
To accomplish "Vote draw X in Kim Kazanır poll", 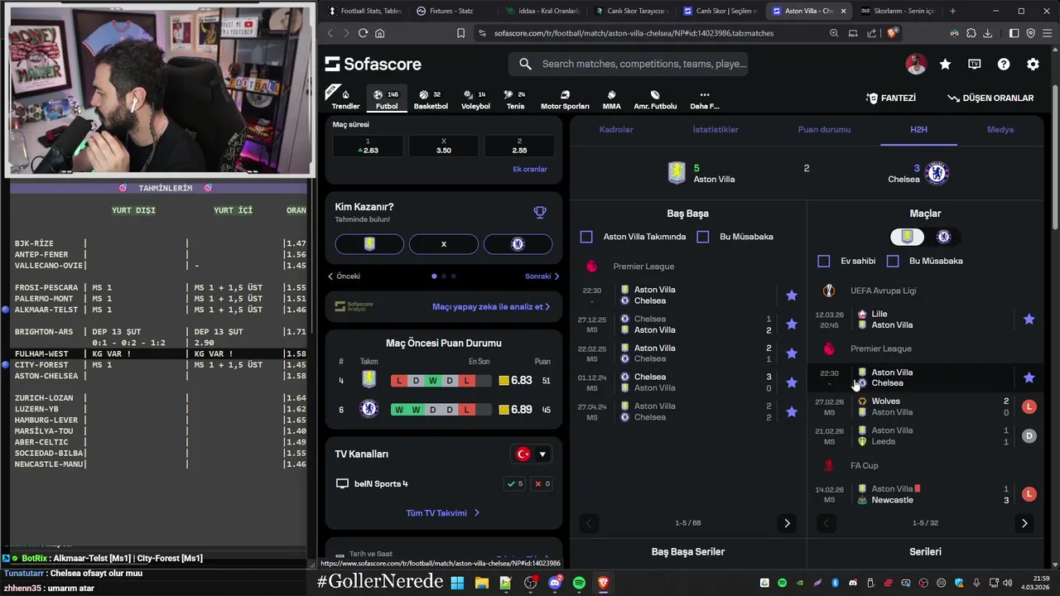I will [444, 244].
